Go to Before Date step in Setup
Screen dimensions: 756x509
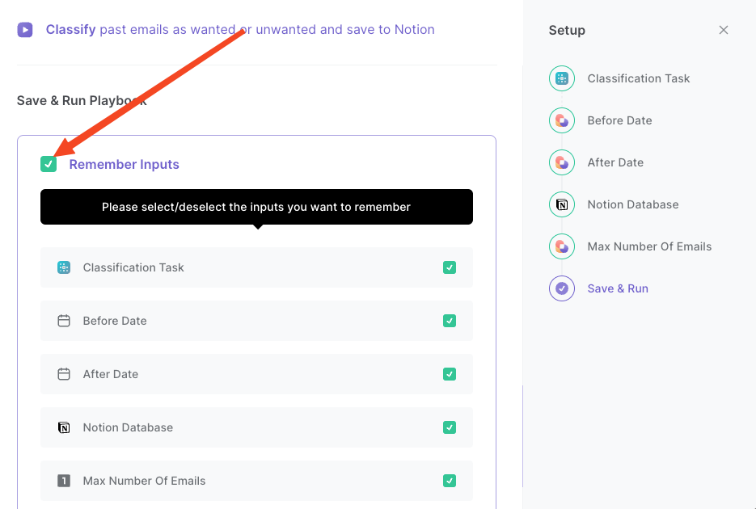coord(619,120)
